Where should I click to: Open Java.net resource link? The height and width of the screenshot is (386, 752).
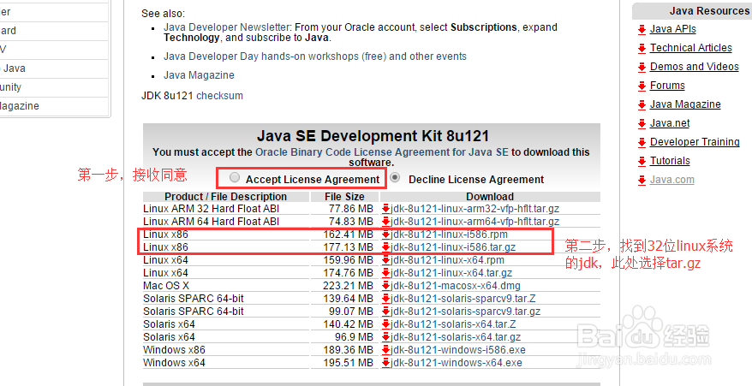click(x=670, y=123)
